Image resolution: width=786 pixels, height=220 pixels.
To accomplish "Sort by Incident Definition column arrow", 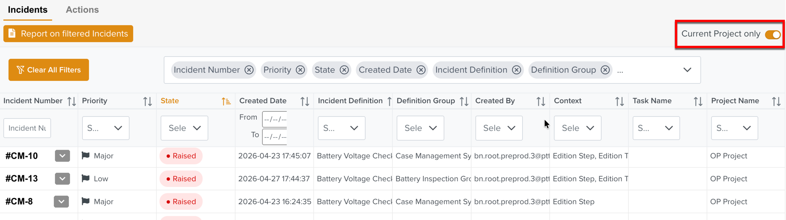I will [x=389, y=101].
